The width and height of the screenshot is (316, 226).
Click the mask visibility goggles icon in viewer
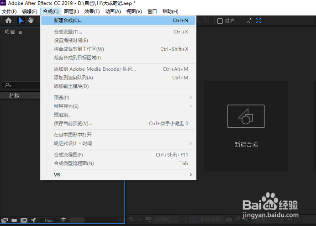tap(148, 219)
